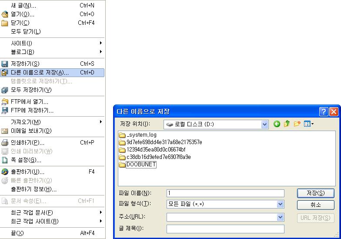Click the stacked disks icon beside 모두 저장하기(V)
Screen dimensions: 341x239
[4, 90]
